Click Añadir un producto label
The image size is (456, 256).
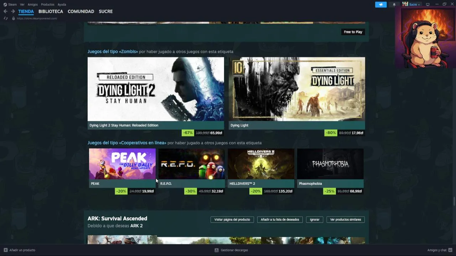point(22,250)
